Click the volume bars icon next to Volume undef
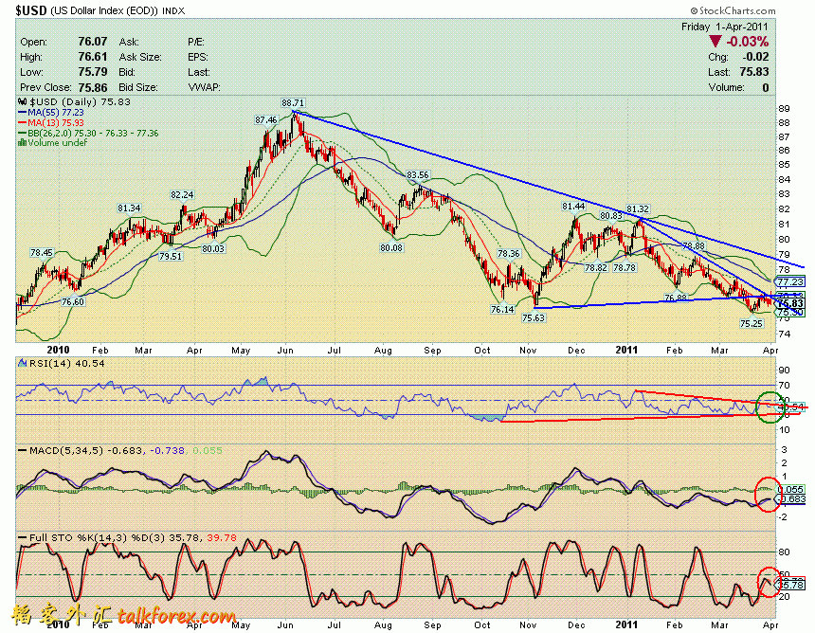815x633 pixels. [x=23, y=142]
